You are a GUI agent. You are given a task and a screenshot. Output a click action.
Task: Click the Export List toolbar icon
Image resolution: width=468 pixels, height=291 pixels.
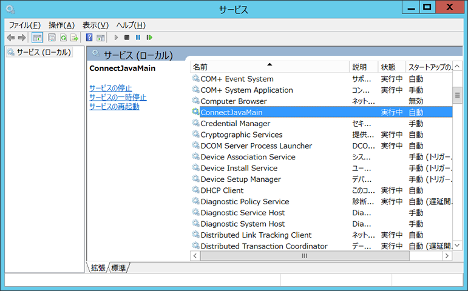(x=74, y=38)
